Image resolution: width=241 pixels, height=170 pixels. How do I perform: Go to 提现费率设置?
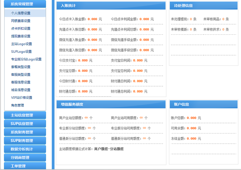(x=21, y=36)
